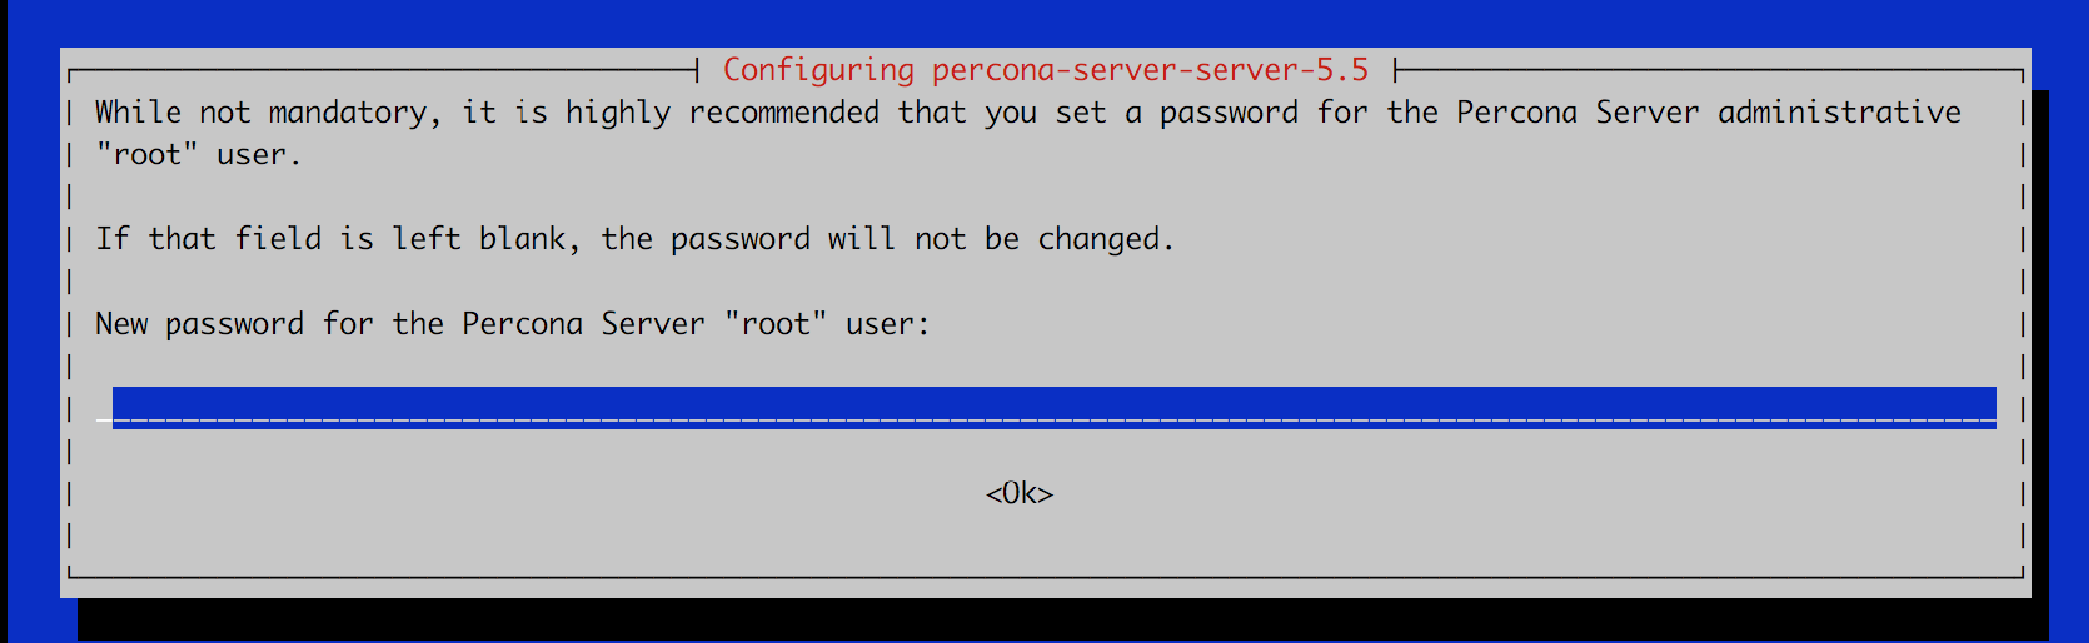Place cursor at the white caret in the password field
The width and height of the screenshot is (2089, 643).
click(104, 419)
